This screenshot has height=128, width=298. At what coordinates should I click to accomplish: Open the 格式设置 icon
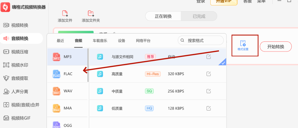click(243, 43)
